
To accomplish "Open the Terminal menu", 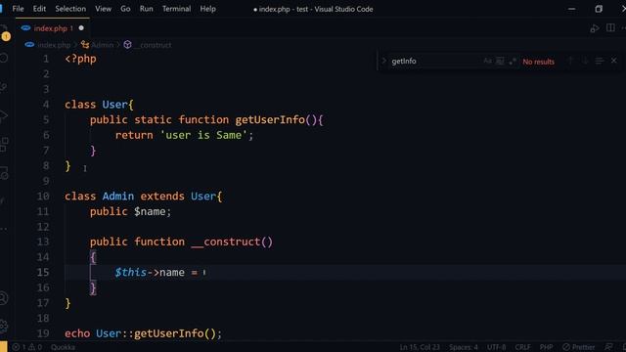I will tap(176, 9).
